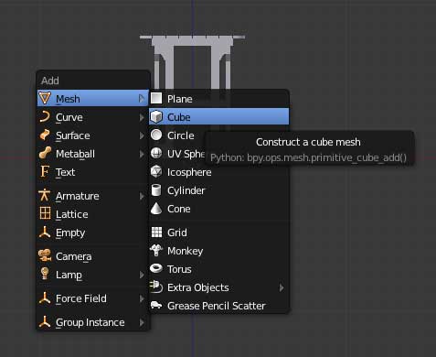
Task: Choose Armature from the Add menu
Action: [92, 196]
